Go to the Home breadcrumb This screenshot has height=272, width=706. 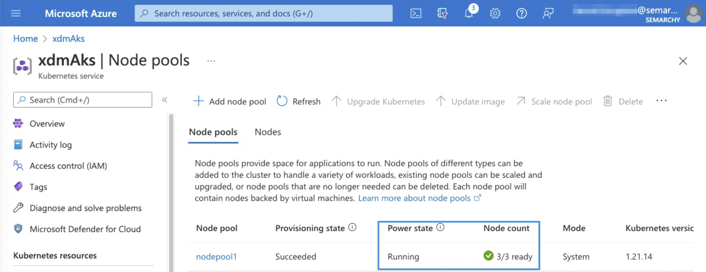[x=26, y=38]
